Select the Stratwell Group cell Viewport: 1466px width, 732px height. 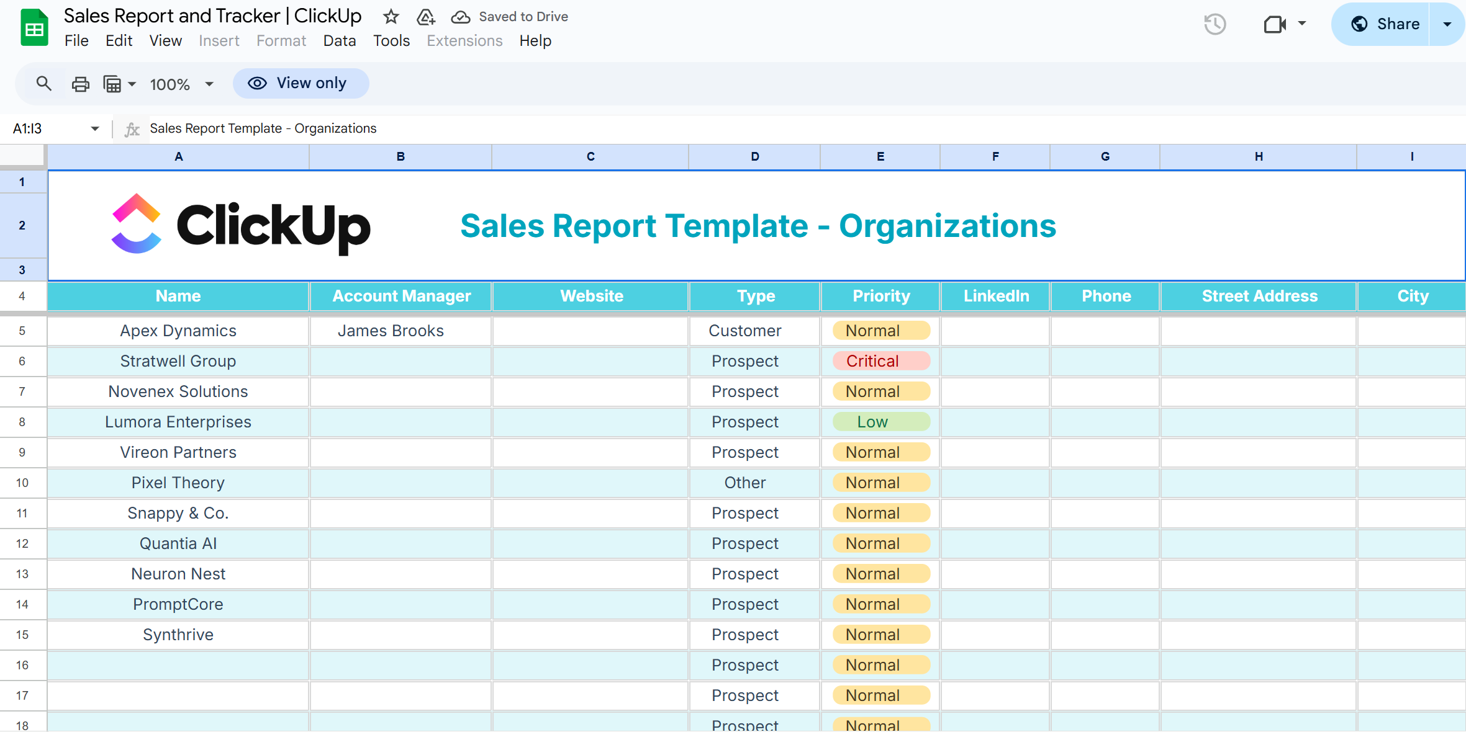pos(178,361)
